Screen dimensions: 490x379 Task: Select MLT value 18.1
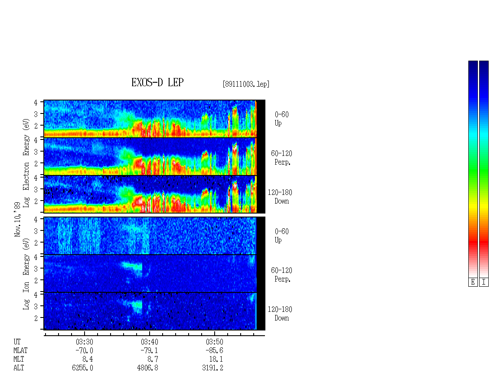pyautogui.click(x=216, y=360)
